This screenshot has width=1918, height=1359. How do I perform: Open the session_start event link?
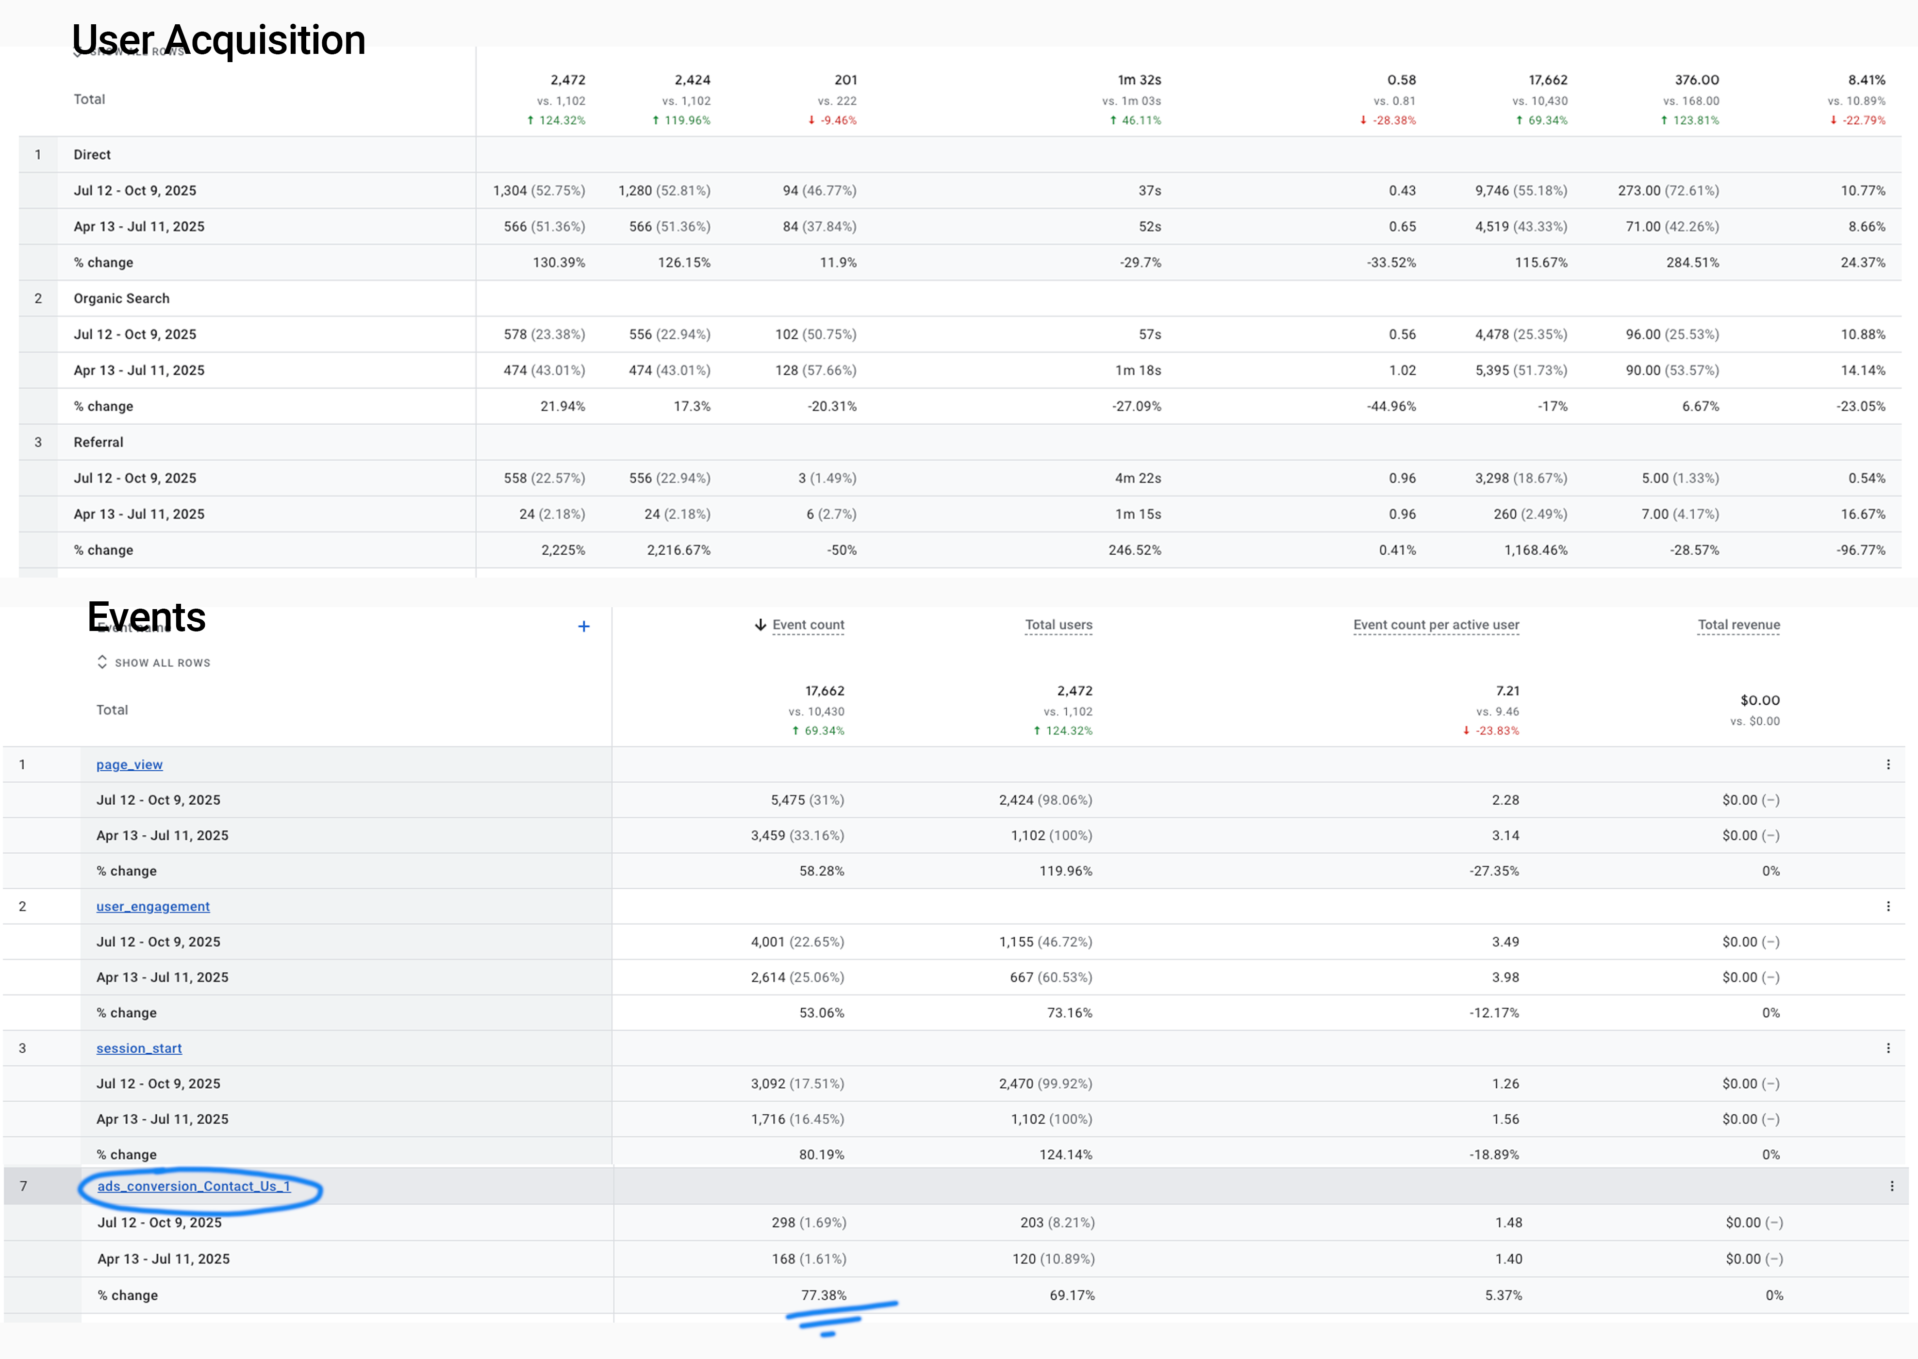coord(139,1048)
